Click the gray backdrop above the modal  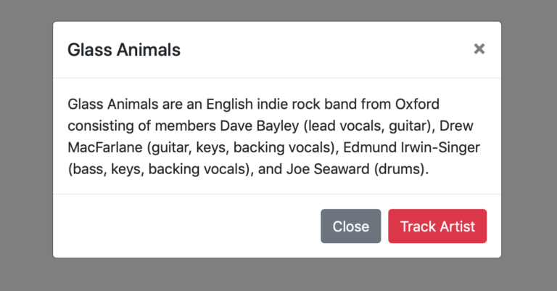(277, 10)
